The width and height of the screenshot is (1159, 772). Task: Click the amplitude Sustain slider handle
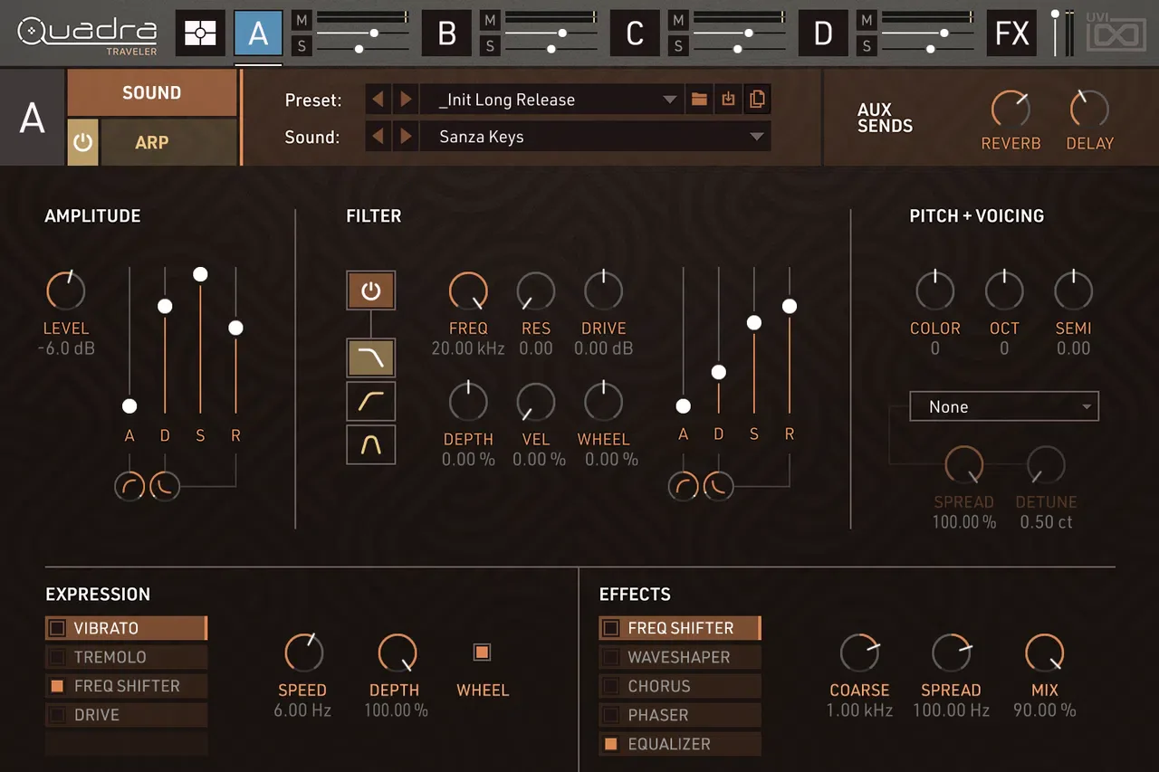coord(200,274)
